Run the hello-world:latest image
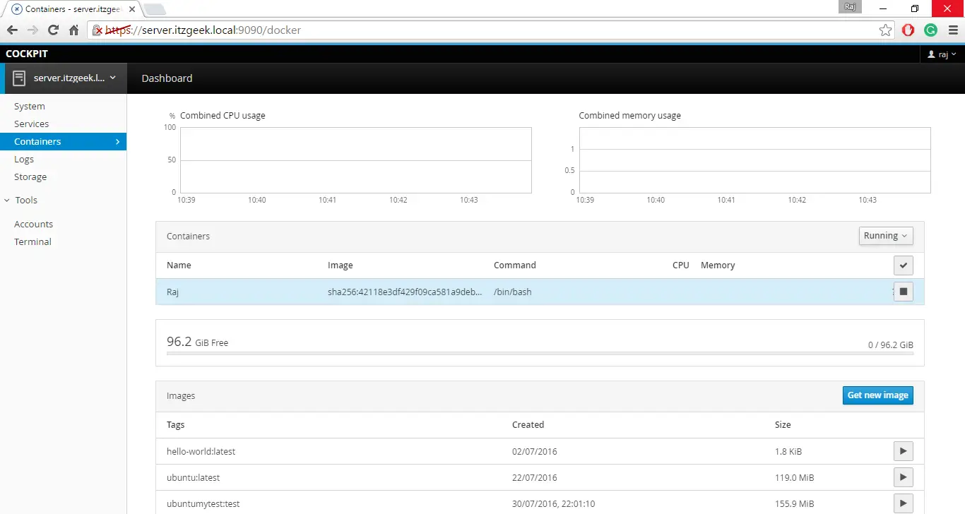965x514 pixels. click(903, 451)
